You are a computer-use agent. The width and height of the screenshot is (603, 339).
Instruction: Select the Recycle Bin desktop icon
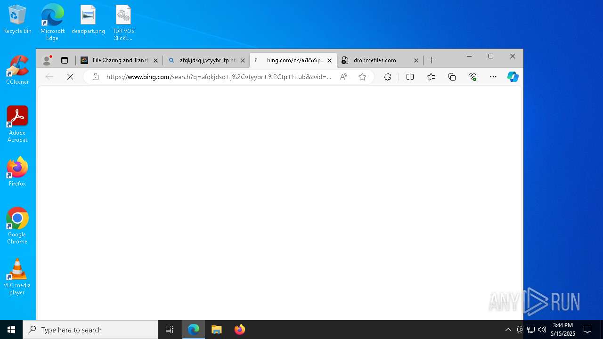coord(17,20)
